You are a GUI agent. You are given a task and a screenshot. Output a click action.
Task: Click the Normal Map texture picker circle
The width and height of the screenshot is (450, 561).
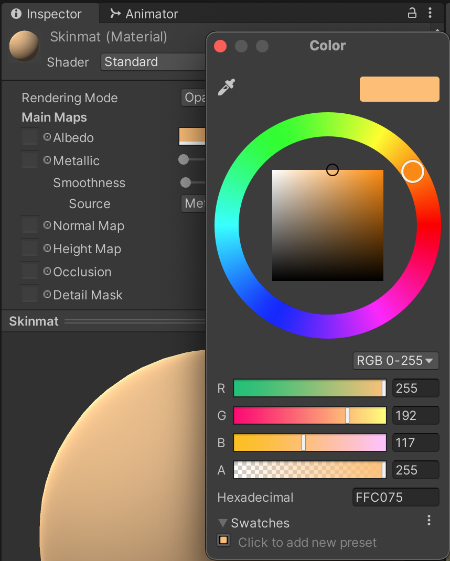[47, 225]
